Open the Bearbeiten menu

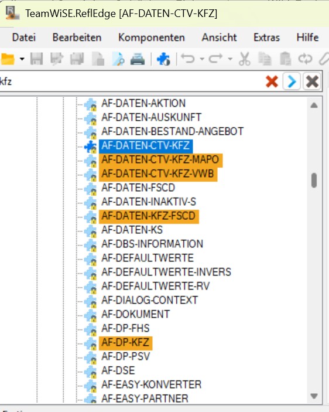(x=77, y=38)
